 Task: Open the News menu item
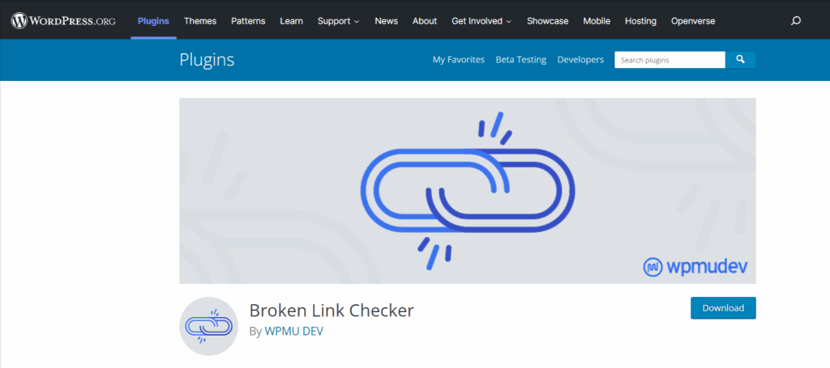(x=386, y=21)
